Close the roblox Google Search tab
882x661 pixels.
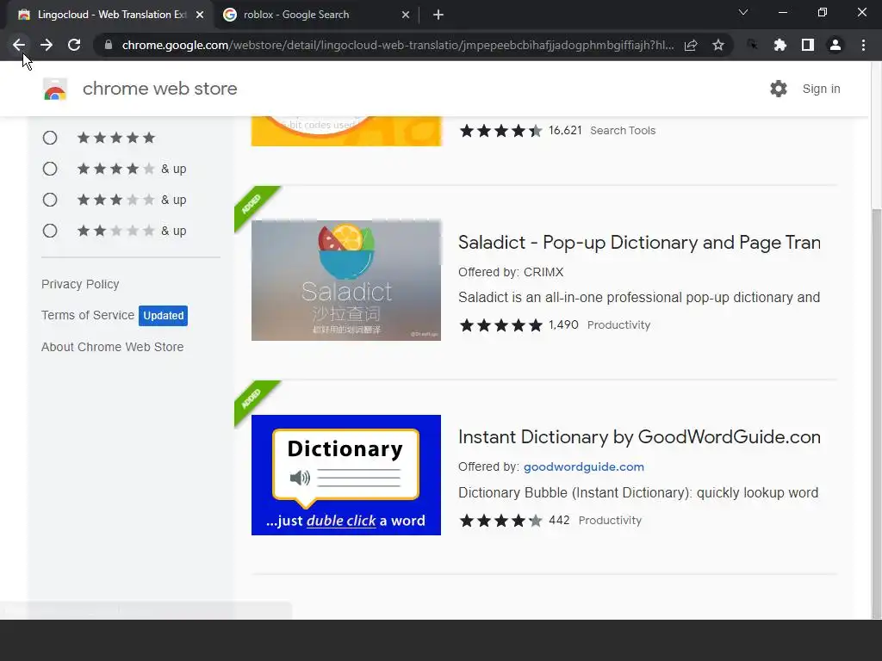pyautogui.click(x=406, y=15)
